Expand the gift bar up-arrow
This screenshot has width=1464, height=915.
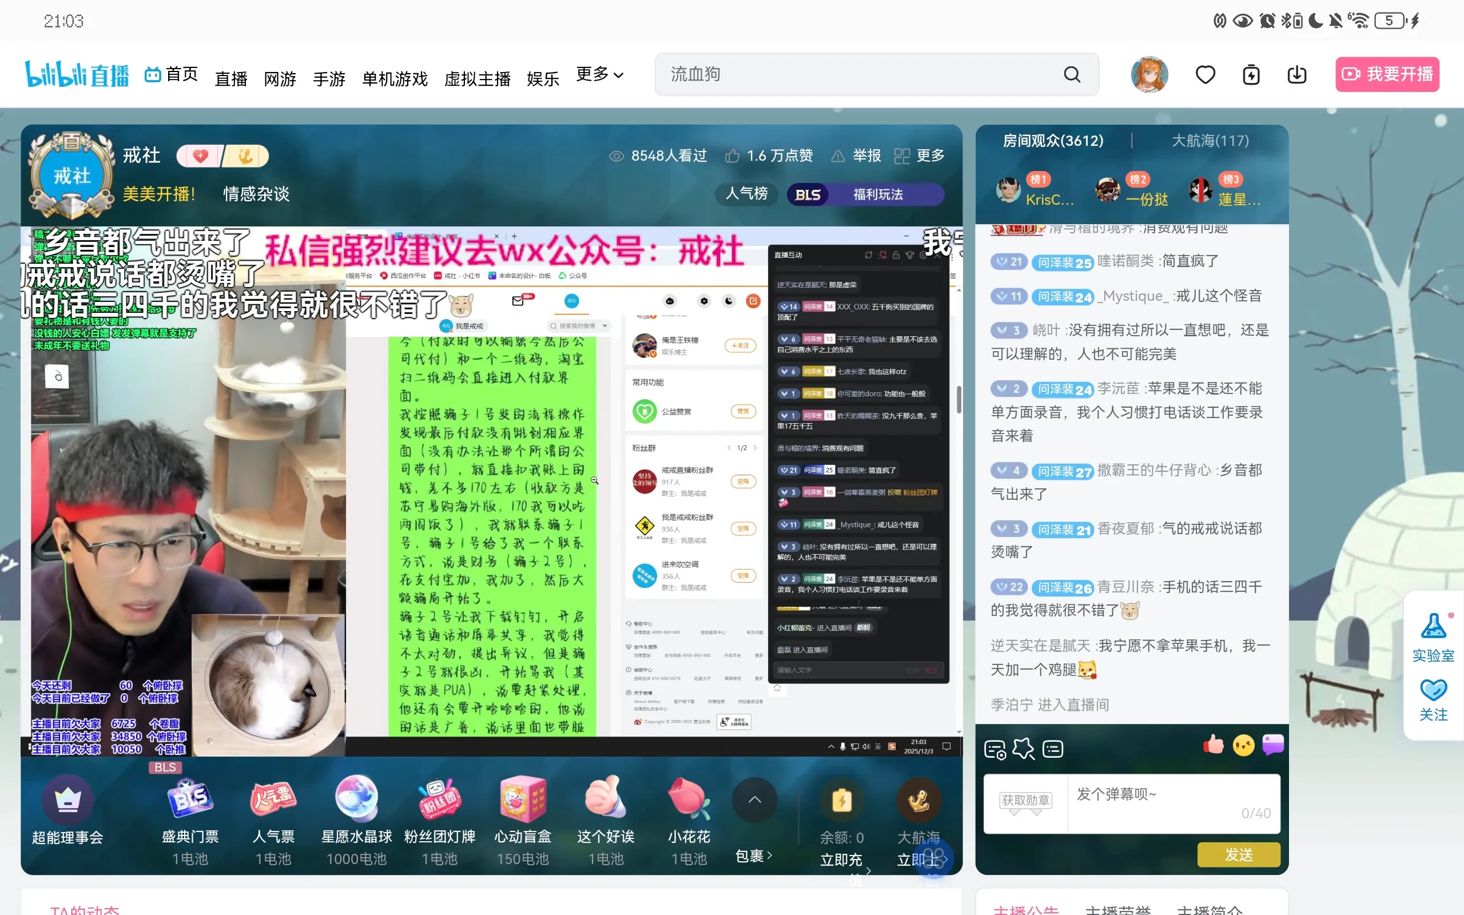pyautogui.click(x=754, y=799)
